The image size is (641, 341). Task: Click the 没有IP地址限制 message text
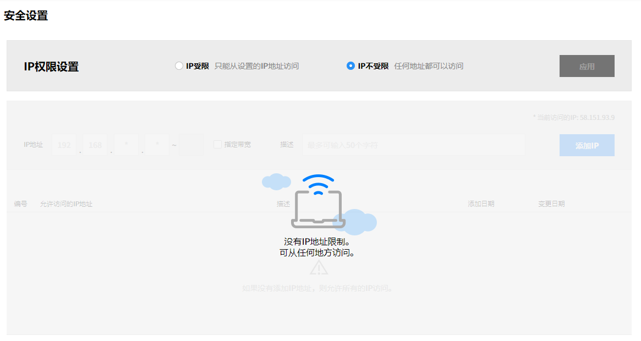tap(317, 241)
